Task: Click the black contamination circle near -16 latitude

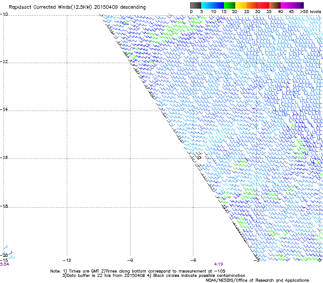Action: pos(199,158)
